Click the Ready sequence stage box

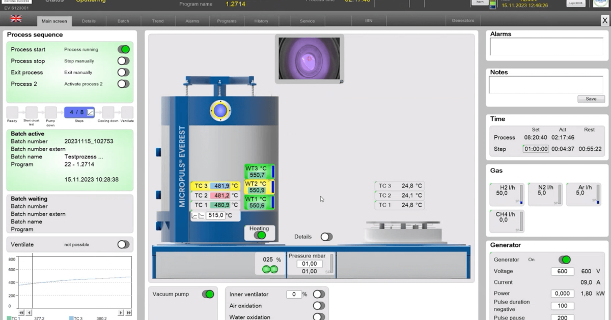(x=12, y=112)
